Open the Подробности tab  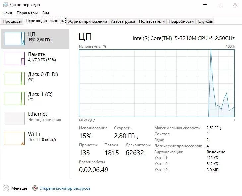(x=181, y=21)
